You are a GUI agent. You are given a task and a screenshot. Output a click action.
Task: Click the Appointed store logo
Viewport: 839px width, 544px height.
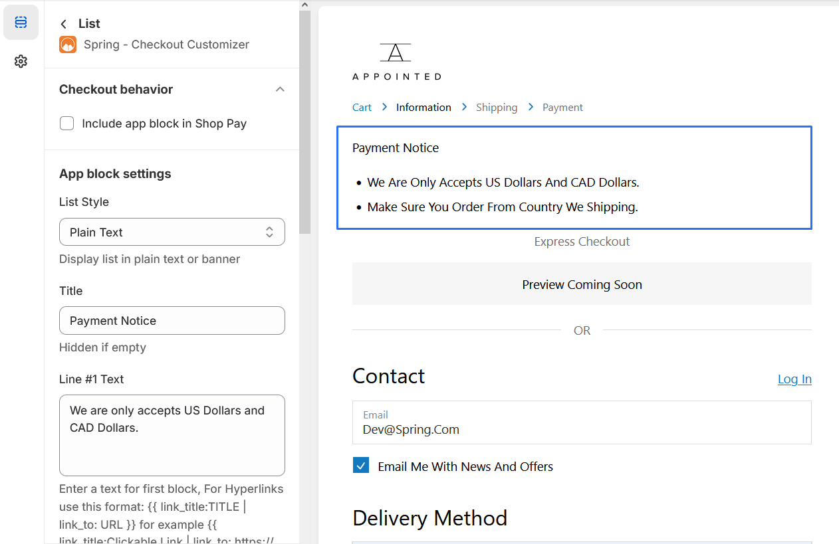[396, 62]
